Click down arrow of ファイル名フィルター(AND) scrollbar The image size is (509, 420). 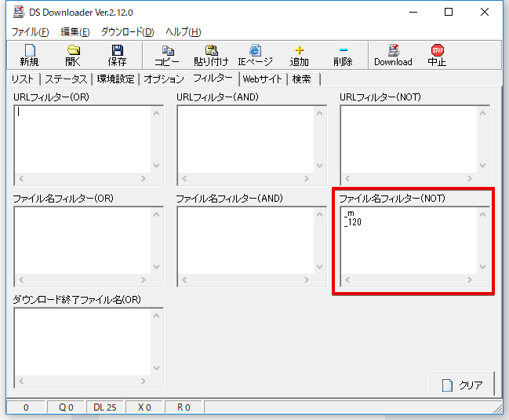tap(320, 267)
